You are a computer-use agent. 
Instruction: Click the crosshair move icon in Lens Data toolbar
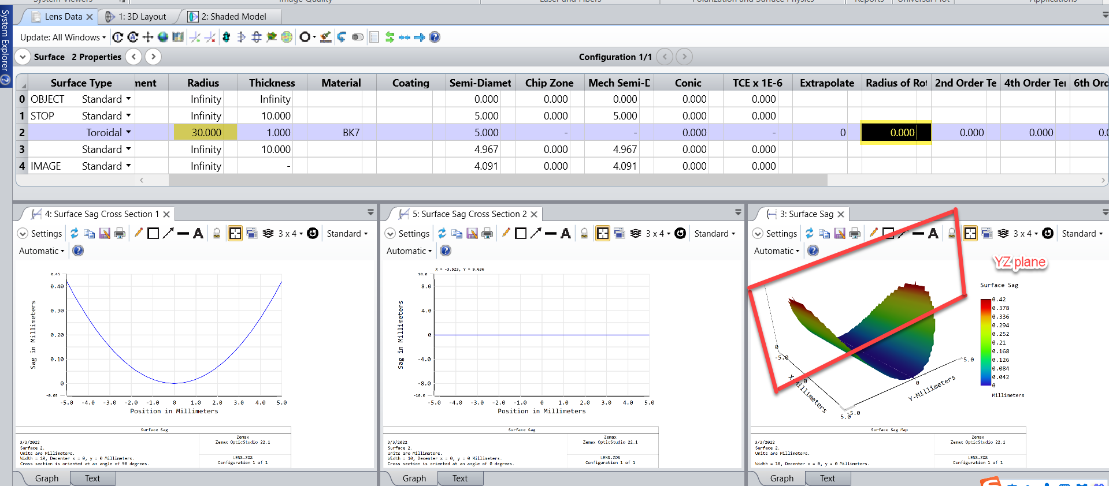coord(148,38)
